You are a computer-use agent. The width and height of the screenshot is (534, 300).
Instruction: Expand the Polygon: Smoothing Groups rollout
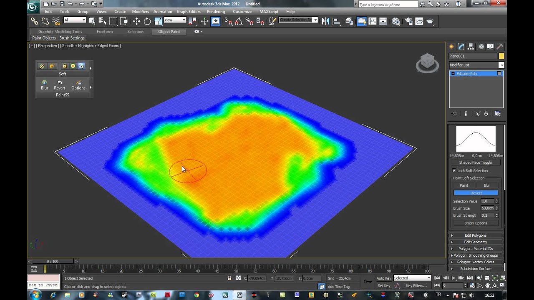pos(476,255)
